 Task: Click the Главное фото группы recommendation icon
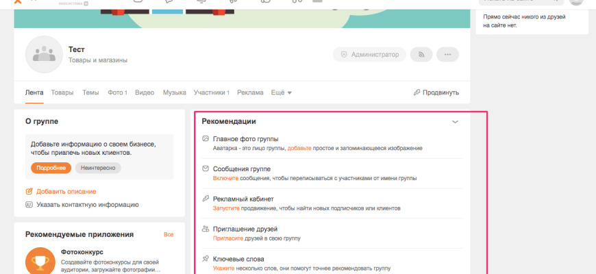[206, 139]
